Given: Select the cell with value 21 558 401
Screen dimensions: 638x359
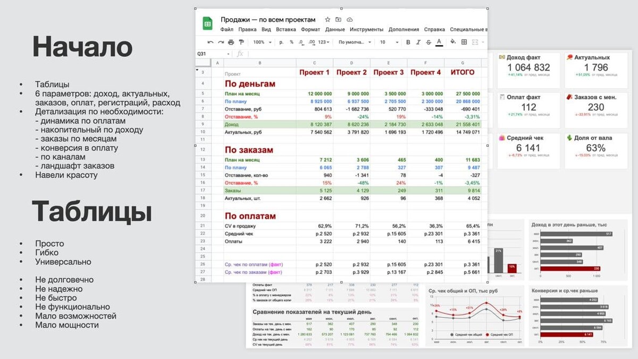Looking at the screenshot, I should point(463,124).
